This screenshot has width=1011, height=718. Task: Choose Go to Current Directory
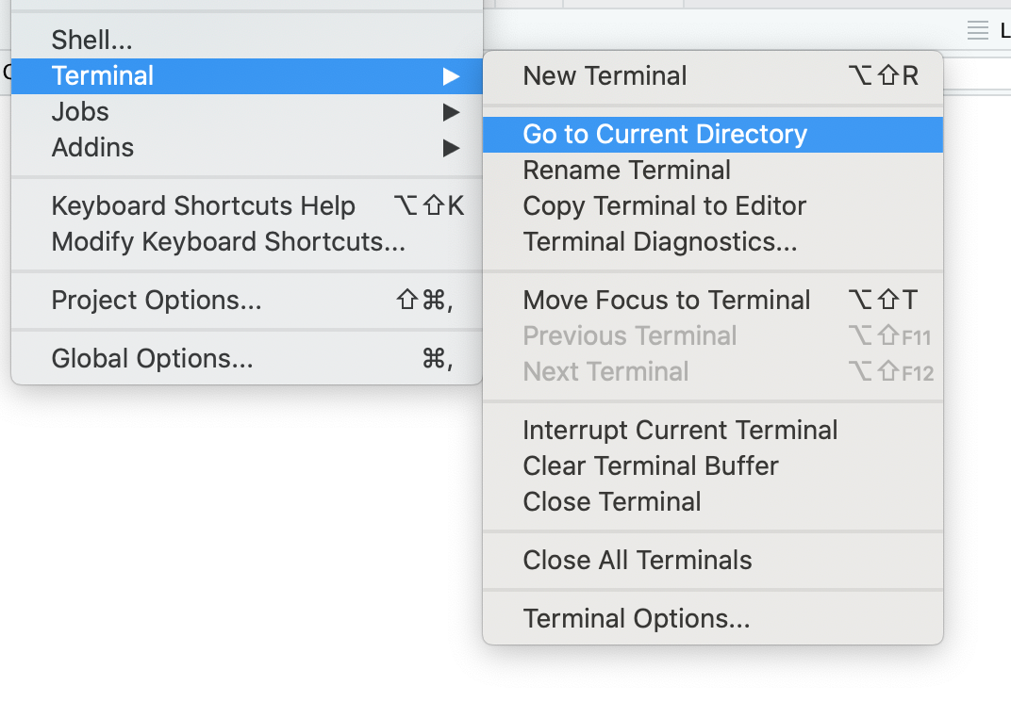tap(665, 134)
